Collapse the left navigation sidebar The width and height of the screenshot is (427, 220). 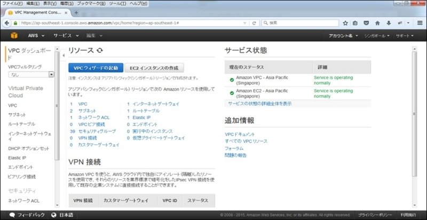(x=63, y=54)
